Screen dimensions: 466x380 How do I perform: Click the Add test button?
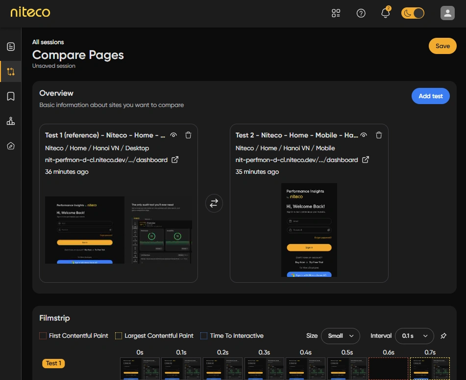tap(430, 96)
